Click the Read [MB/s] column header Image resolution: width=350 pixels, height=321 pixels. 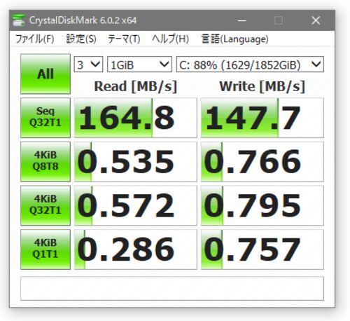coord(136,86)
